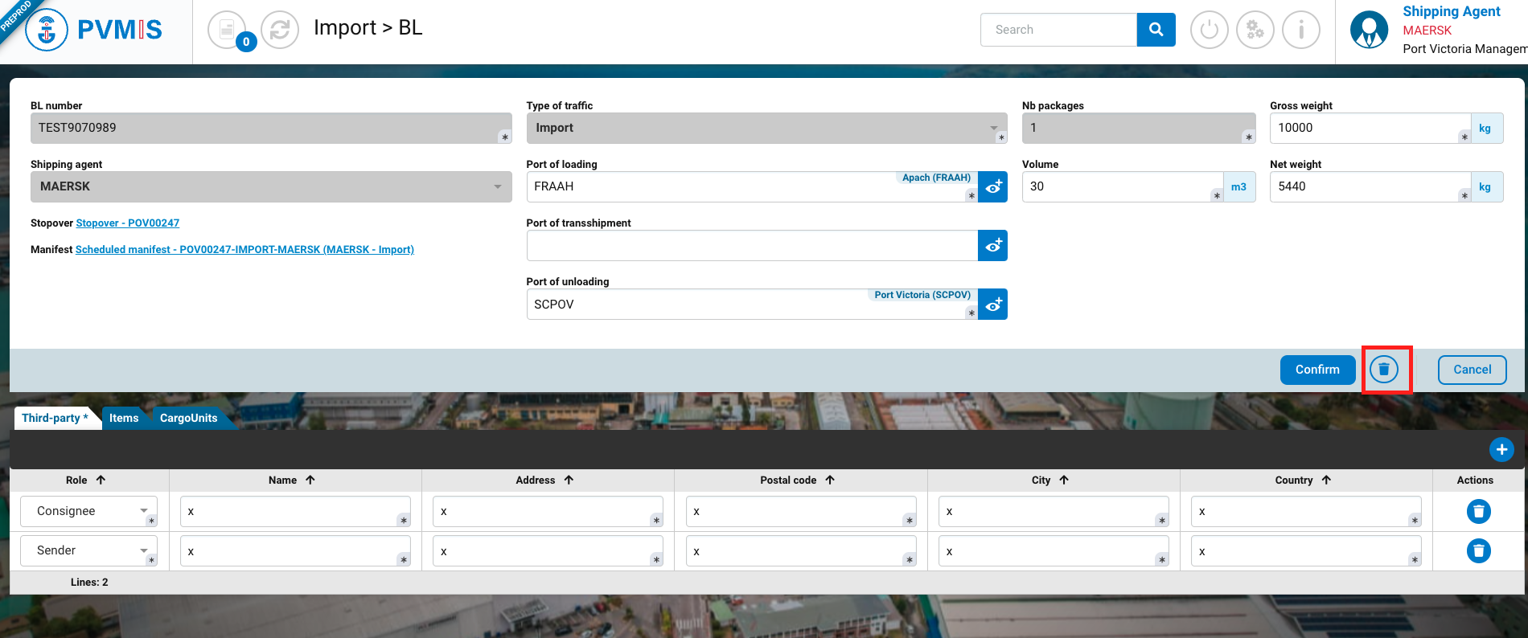This screenshot has height=638, width=1528.
Task: Click the refresh icon in header
Action: click(x=280, y=31)
